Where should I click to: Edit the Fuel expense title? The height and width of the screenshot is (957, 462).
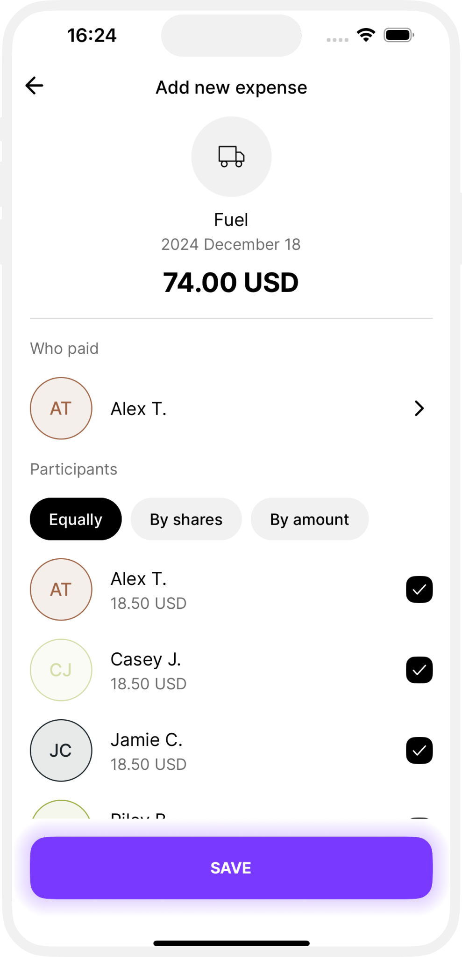click(231, 220)
